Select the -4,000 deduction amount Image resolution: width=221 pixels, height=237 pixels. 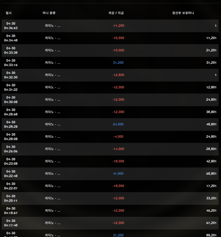118,137
